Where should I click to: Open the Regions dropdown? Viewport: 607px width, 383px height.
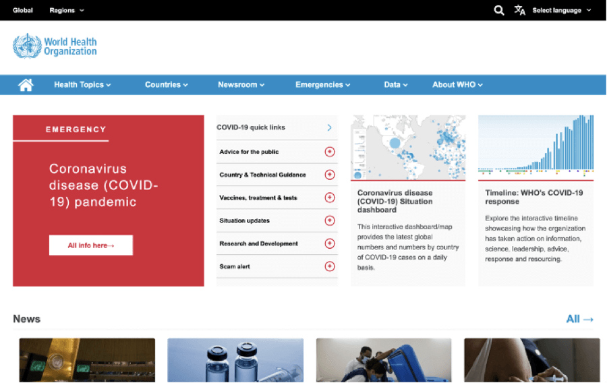point(67,10)
